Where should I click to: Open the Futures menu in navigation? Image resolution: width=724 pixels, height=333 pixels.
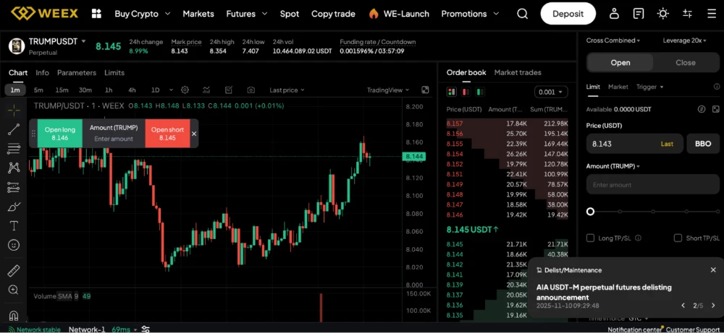click(245, 14)
